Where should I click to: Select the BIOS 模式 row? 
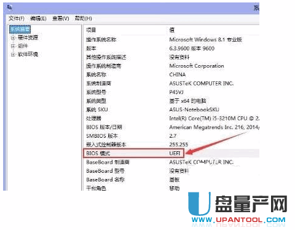tap(98, 153)
